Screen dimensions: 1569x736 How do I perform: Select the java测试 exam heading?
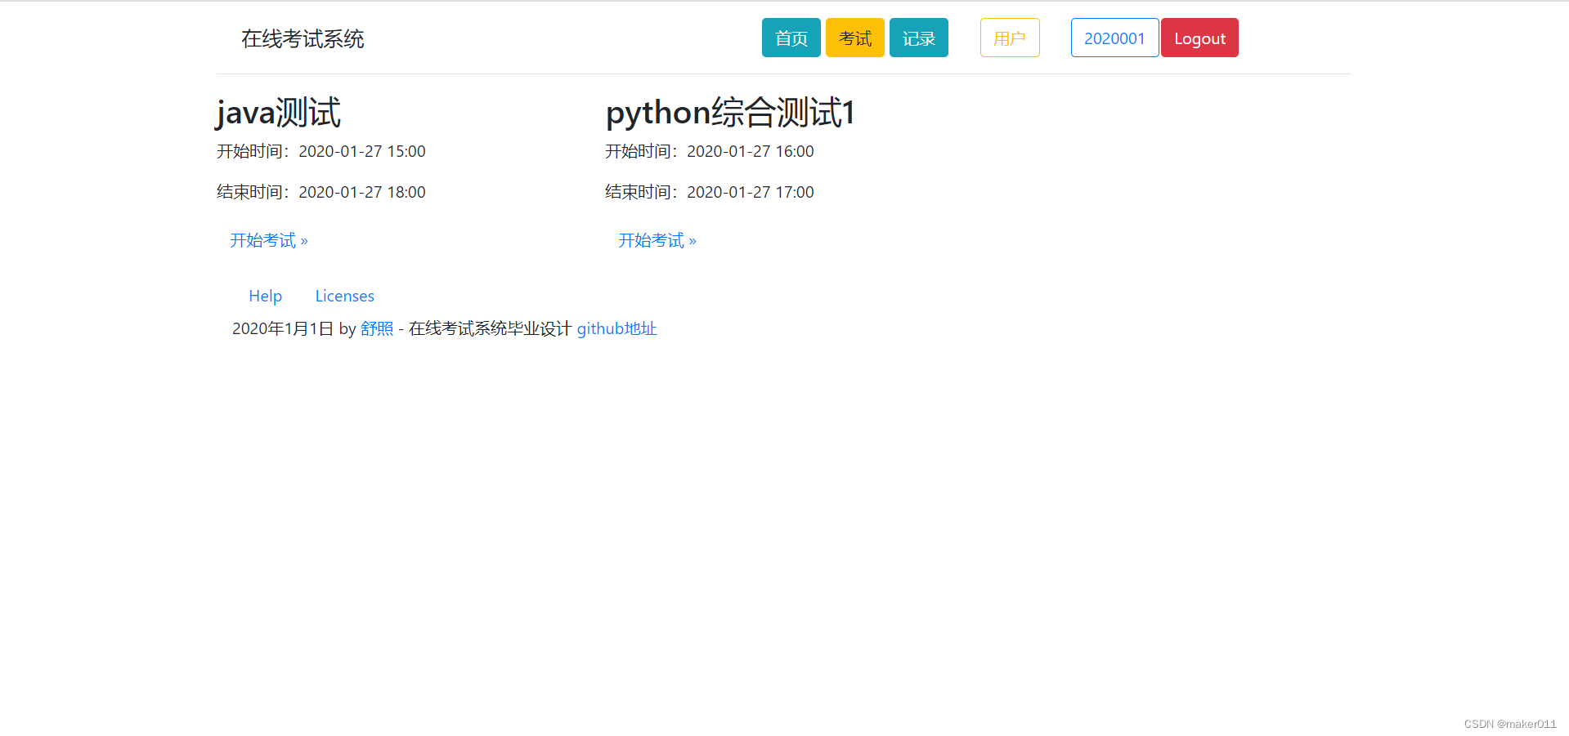click(278, 113)
